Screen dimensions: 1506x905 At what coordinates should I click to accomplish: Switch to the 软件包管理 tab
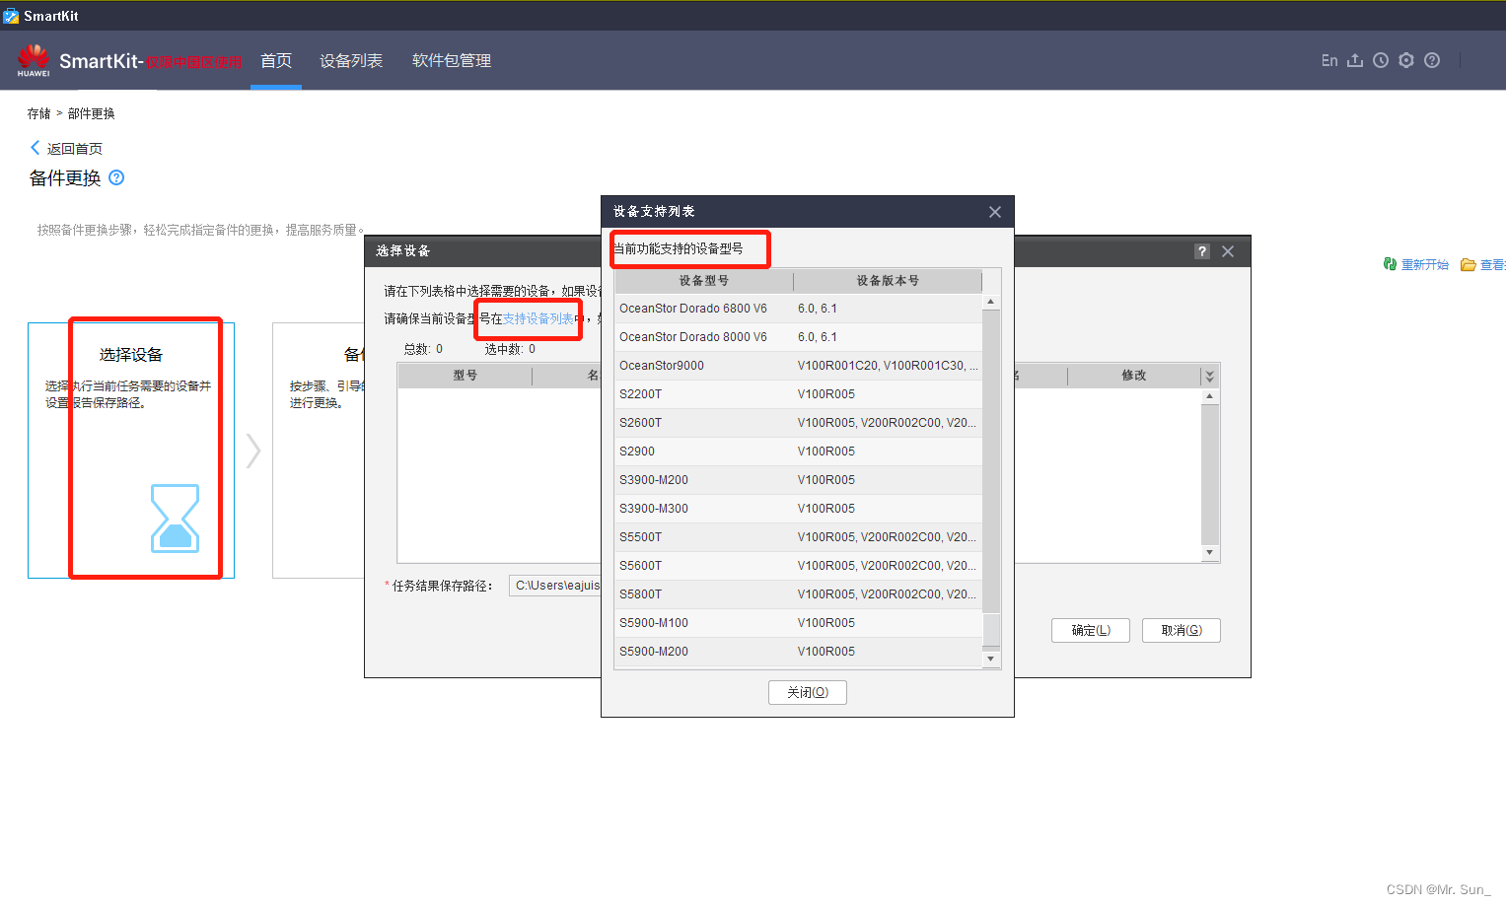click(x=452, y=60)
